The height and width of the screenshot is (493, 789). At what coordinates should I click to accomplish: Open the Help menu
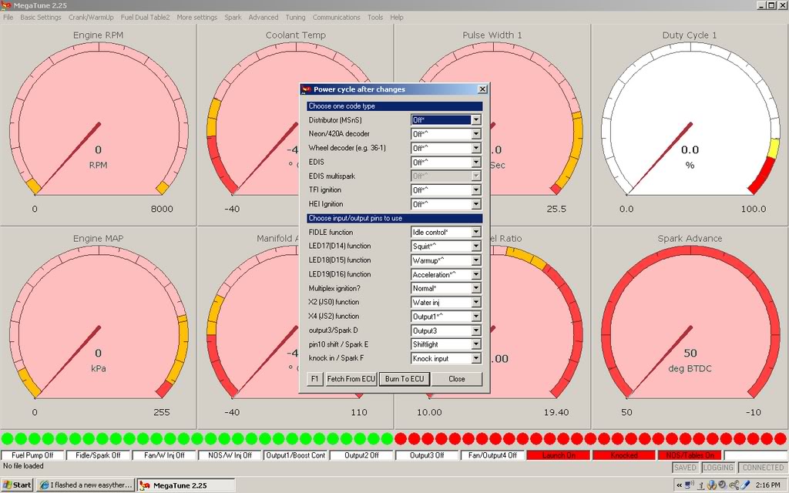[397, 17]
